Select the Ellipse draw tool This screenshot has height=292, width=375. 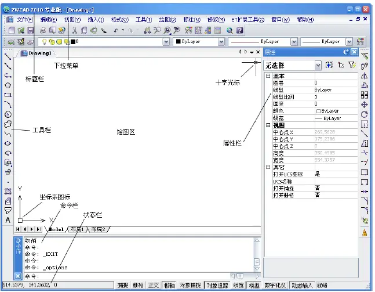click(x=8, y=143)
